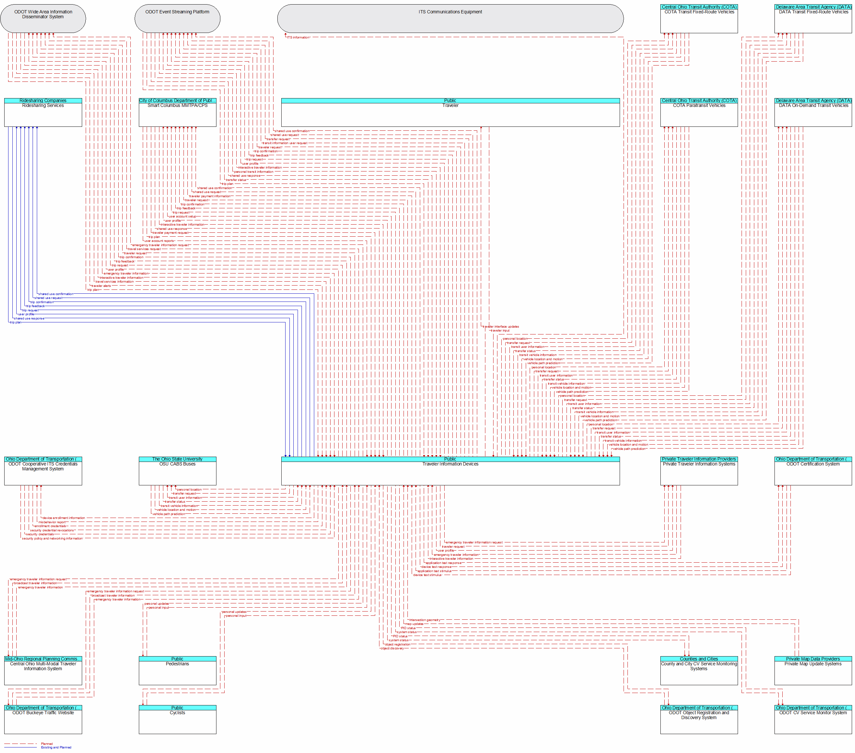The height and width of the screenshot is (753, 855).
Task: Click the 'Existing and Planned' legend entry
Action: tap(56, 747)
